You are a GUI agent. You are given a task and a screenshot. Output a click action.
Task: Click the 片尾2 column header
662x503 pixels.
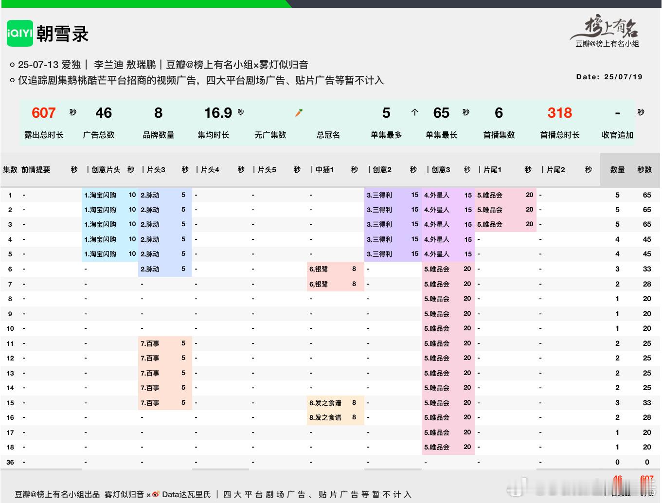pyautogui.click(x=556, y=170)
